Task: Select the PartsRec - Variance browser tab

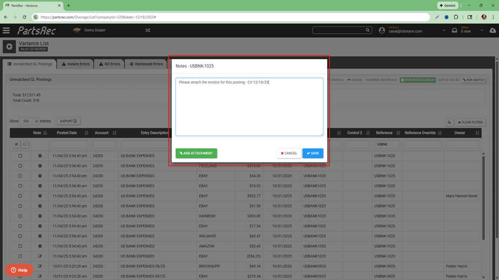Action: pos(32,6)
